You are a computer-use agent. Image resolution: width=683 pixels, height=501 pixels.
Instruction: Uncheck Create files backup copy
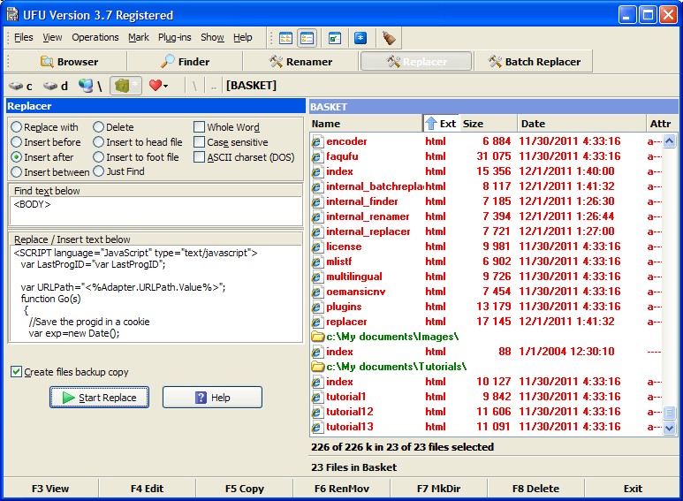[17, 372]
